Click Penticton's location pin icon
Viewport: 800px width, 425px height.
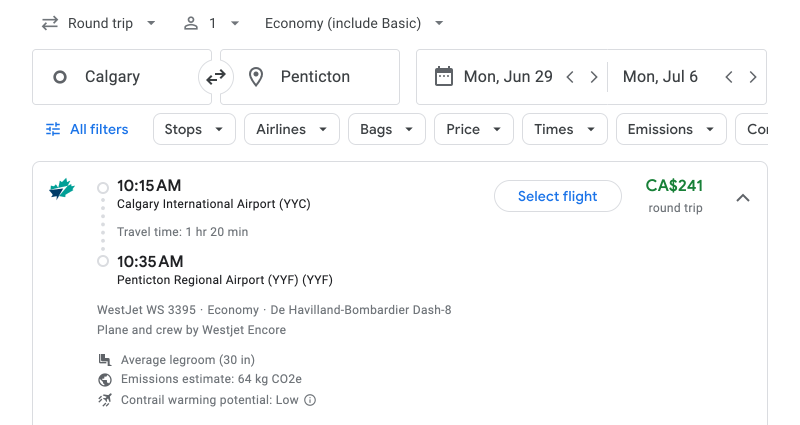pyautogui.click(x=256, y=76)
